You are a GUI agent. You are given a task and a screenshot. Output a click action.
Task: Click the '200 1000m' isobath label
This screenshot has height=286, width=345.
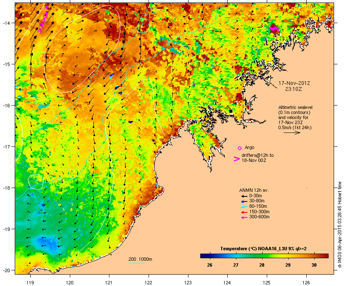(x=140, y=259)
